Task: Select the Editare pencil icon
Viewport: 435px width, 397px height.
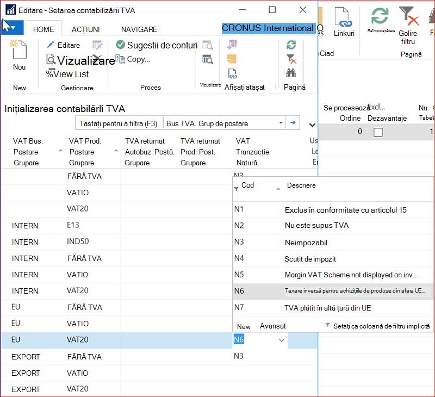Action: click(x=51, y=45)
